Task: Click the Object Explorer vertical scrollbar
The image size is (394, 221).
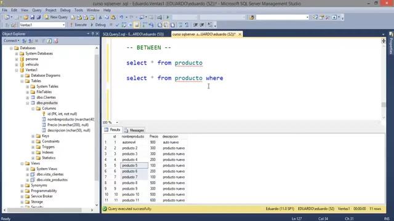Action: [97, 117]
